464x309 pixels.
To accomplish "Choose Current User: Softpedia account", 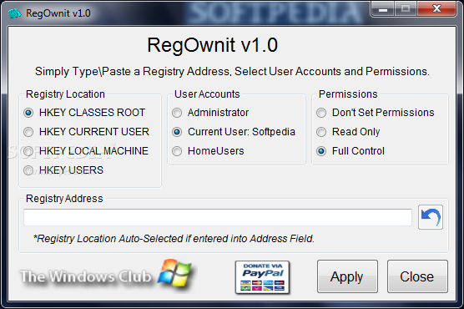I will (234, 132).
